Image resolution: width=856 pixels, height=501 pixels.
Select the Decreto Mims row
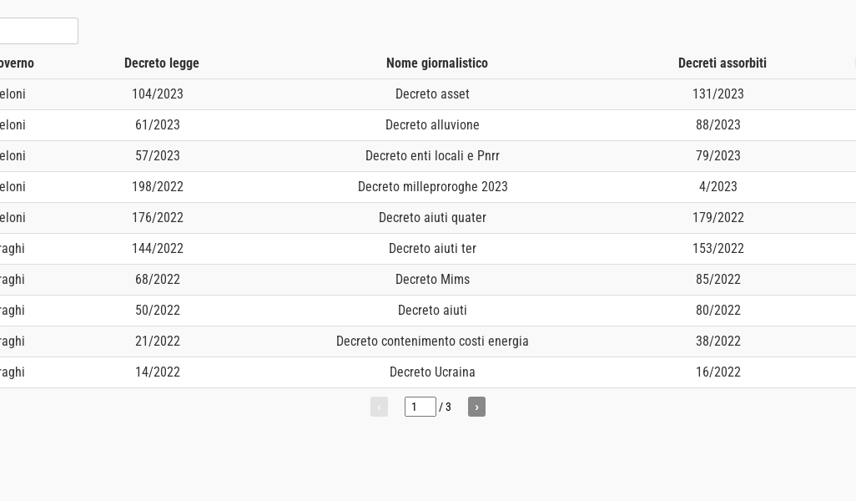click(432, 280)
